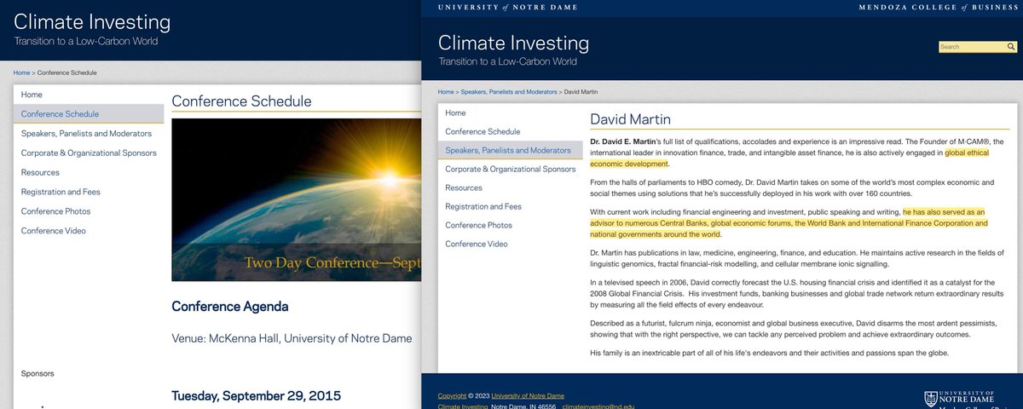Open Speakers, Panelists and Moderators on Conference Schedule page
This screenshot has height=409, width=1023.
click(x=86, y=133)
